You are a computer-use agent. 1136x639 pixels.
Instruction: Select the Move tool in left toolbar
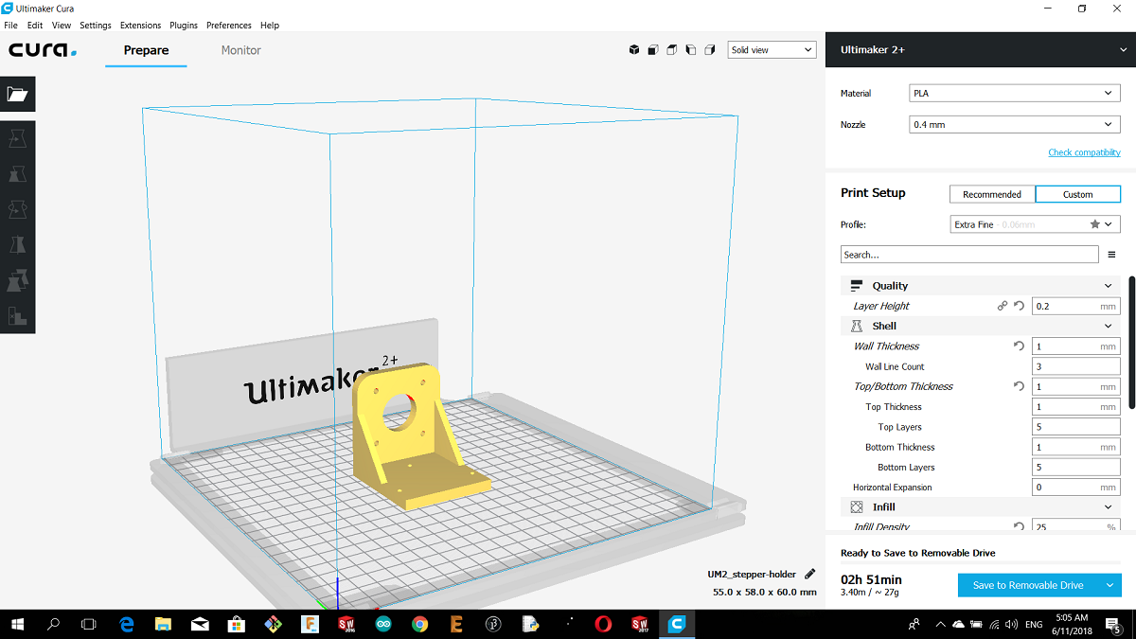point(17,139)
